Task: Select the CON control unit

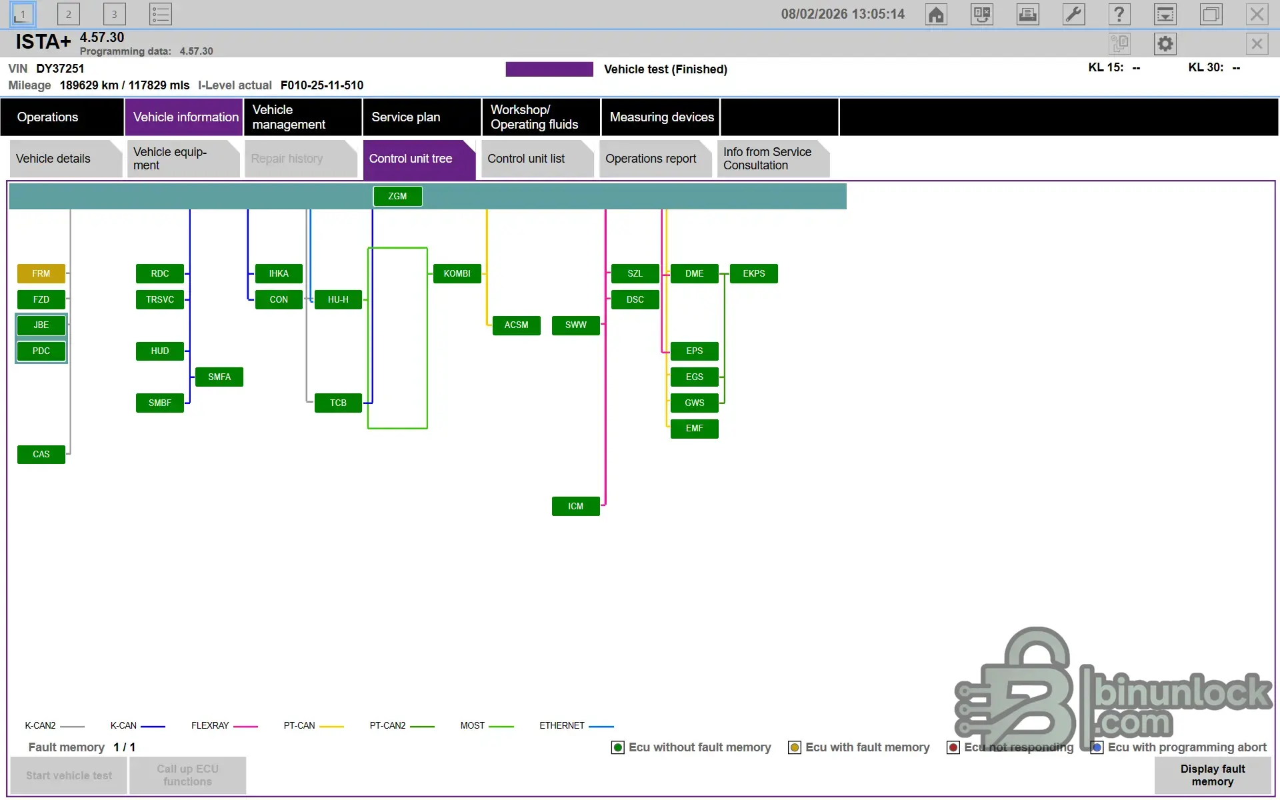Action: point(279,299)
